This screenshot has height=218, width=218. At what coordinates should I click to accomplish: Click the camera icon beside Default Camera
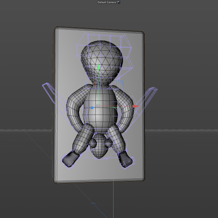118,2
